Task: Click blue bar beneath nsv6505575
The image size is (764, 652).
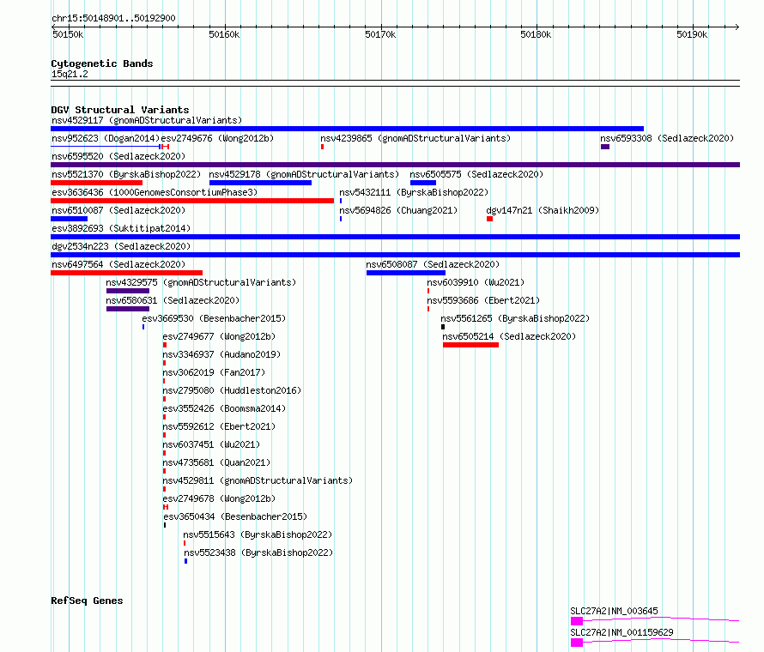Action: (x=423, y=183)
